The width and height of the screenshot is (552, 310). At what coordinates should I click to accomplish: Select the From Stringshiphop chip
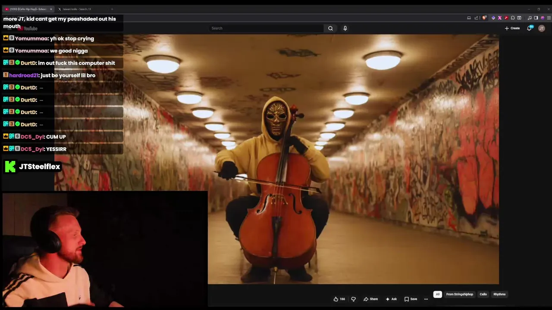coord(459,294)
